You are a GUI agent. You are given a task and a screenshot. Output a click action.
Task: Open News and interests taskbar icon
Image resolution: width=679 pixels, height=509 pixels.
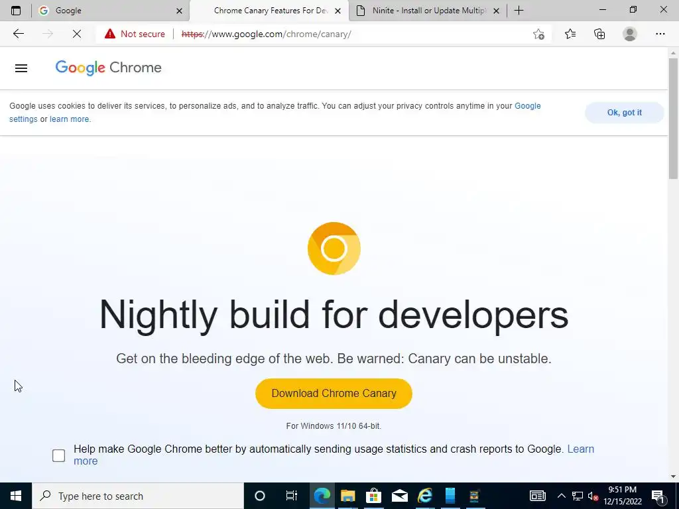[537, 496]
